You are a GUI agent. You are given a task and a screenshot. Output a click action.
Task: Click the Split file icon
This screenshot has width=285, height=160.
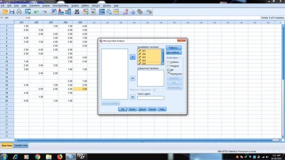pos(102,12)
